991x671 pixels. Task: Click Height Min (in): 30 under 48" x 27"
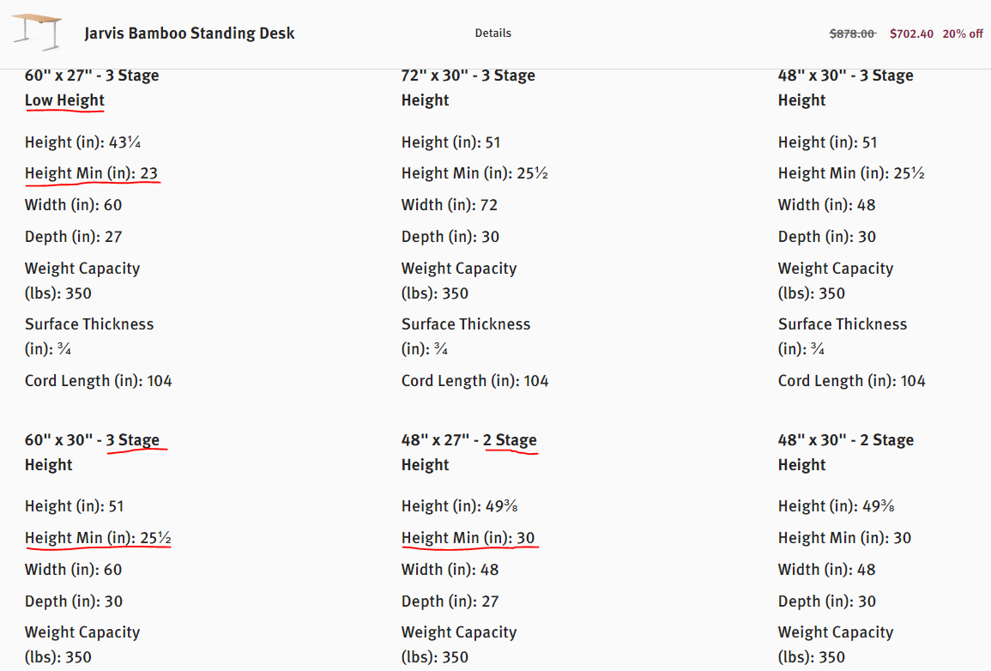pos(468,538)
